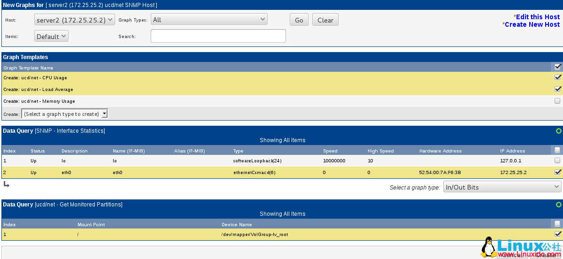Uncheck the Load Average graph template
Image resolution: width=563 pixels, height=259 pixels.
click(557, 89)
